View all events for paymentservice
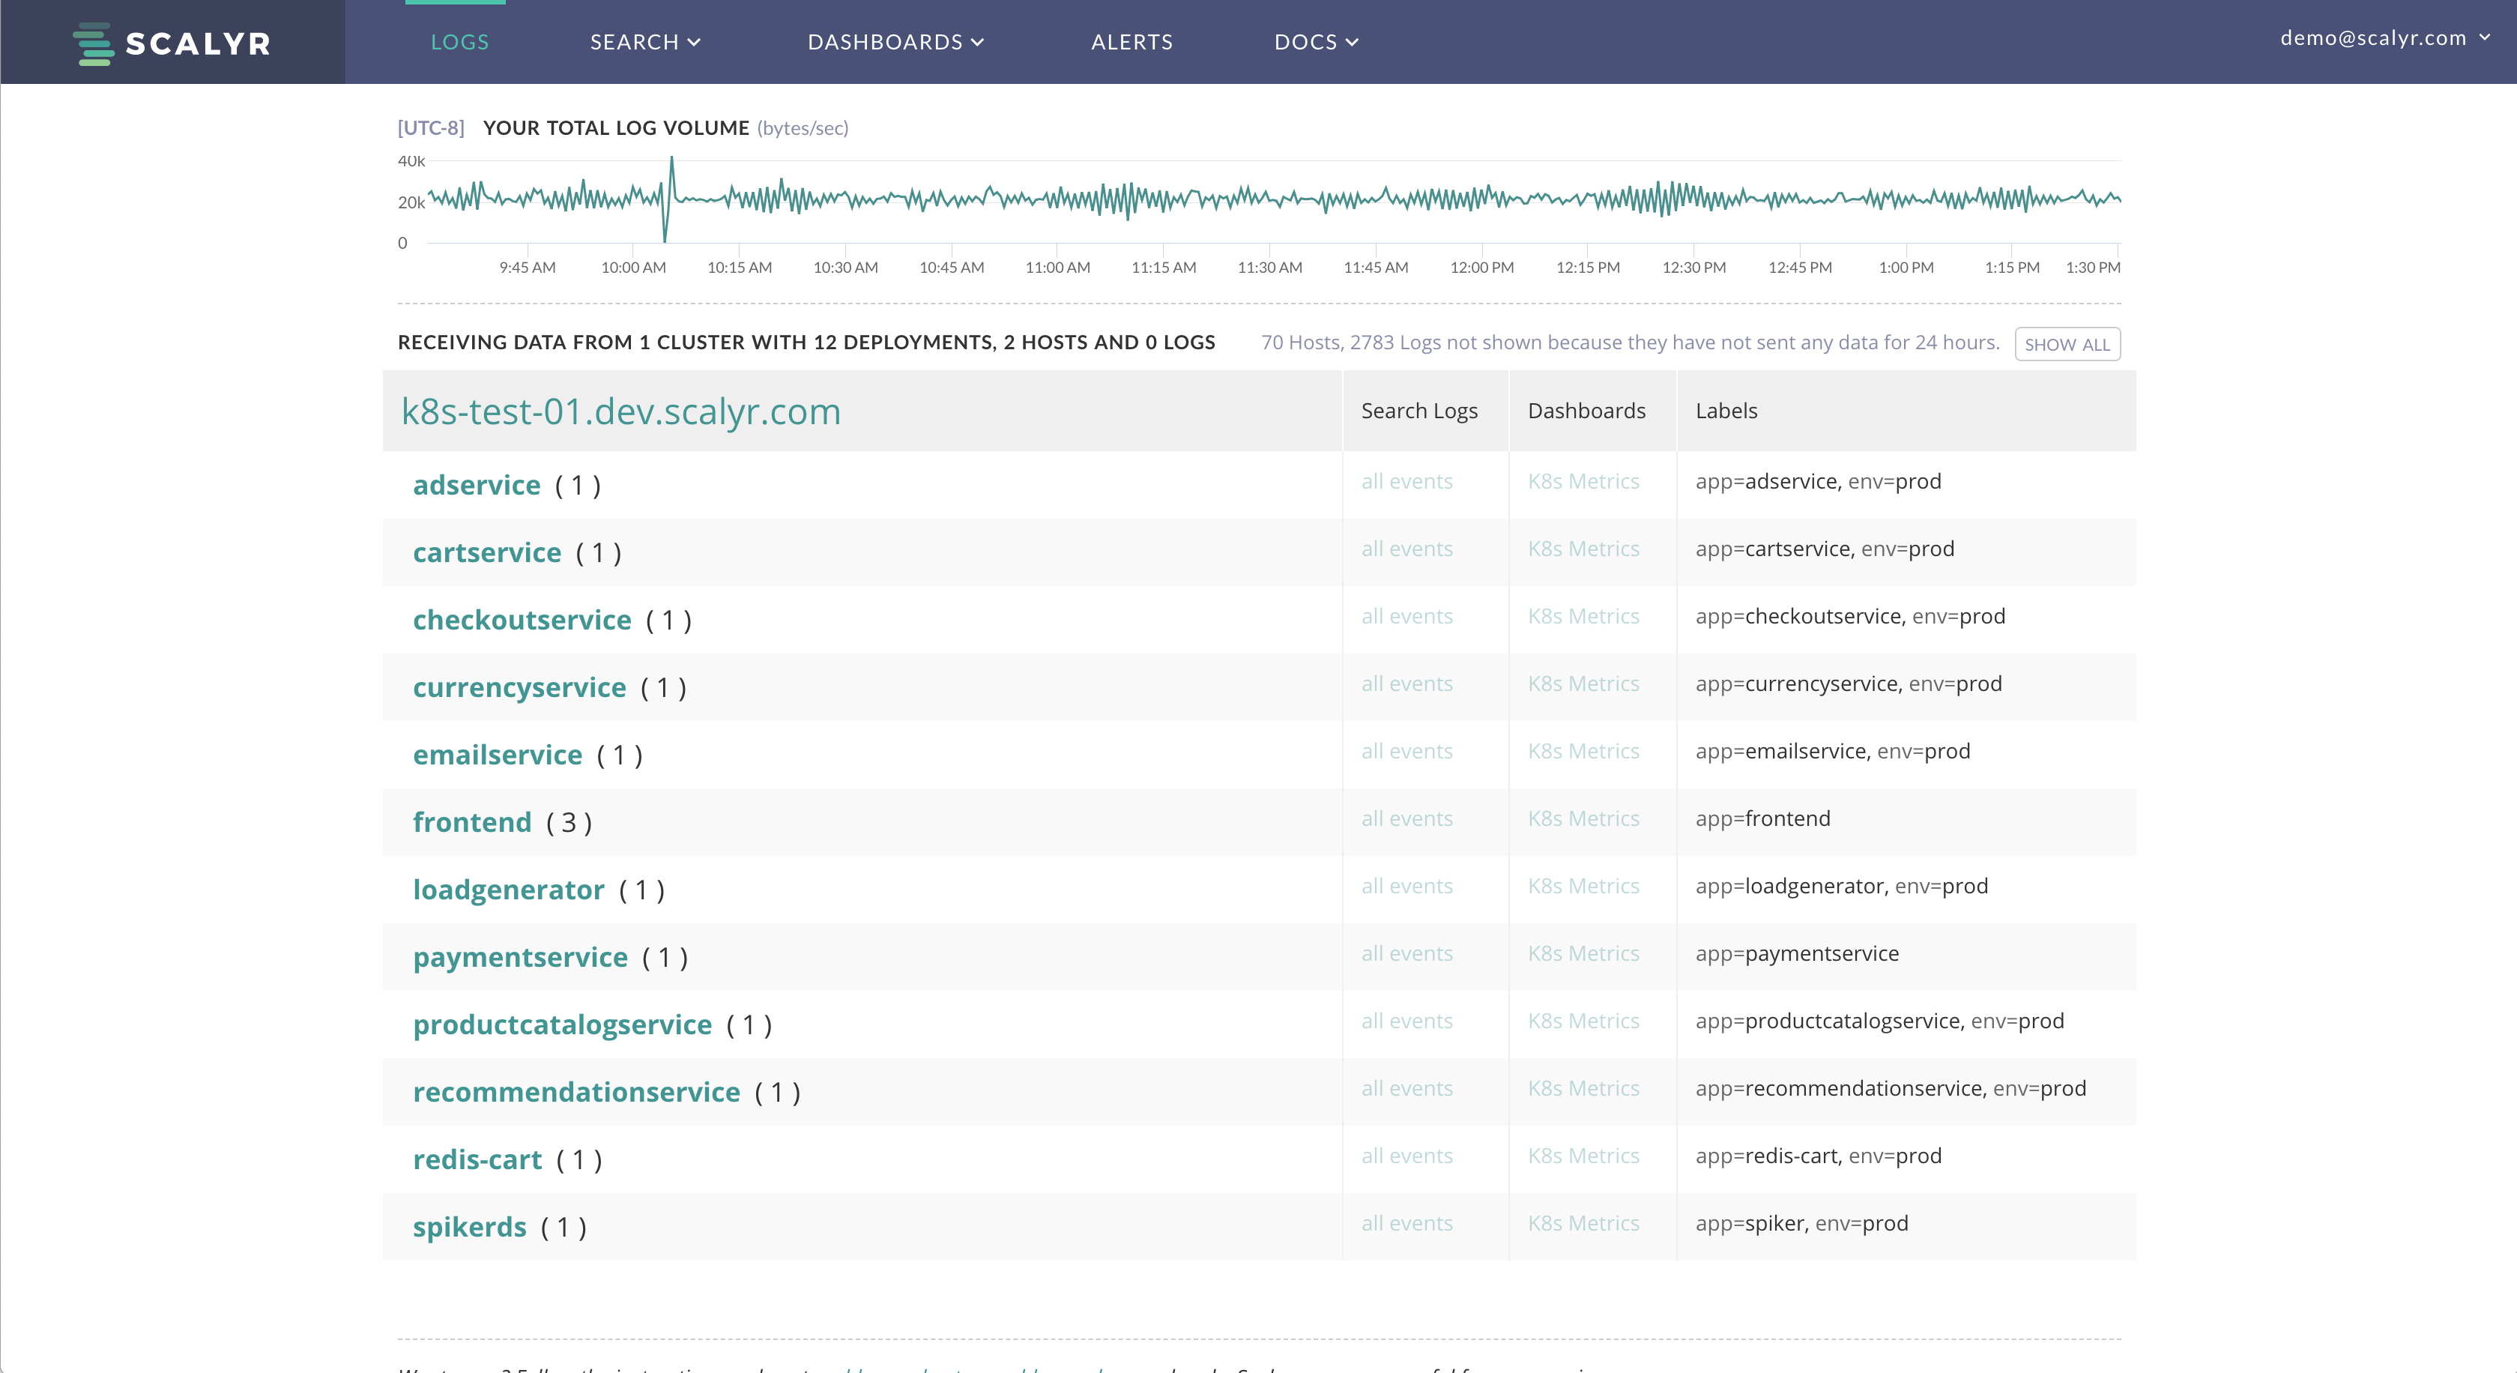The height and width of the screenshot is (1373, 2517). 1406,954
